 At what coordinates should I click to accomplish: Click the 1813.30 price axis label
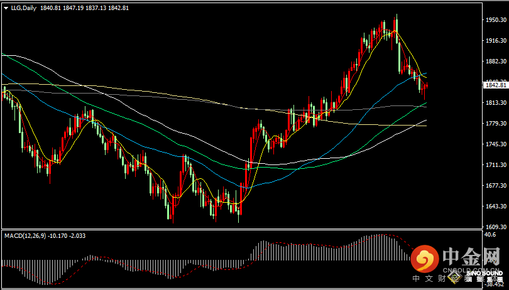(x=496, y=103)
